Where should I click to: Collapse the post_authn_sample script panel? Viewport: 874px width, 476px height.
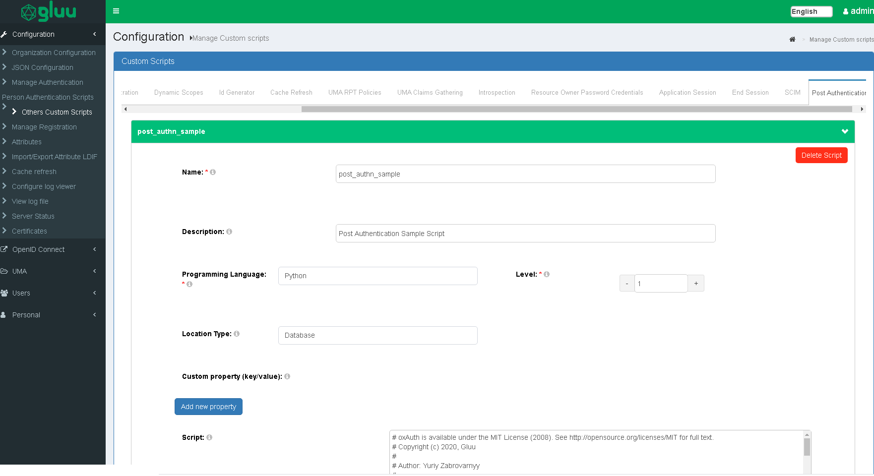844,131
